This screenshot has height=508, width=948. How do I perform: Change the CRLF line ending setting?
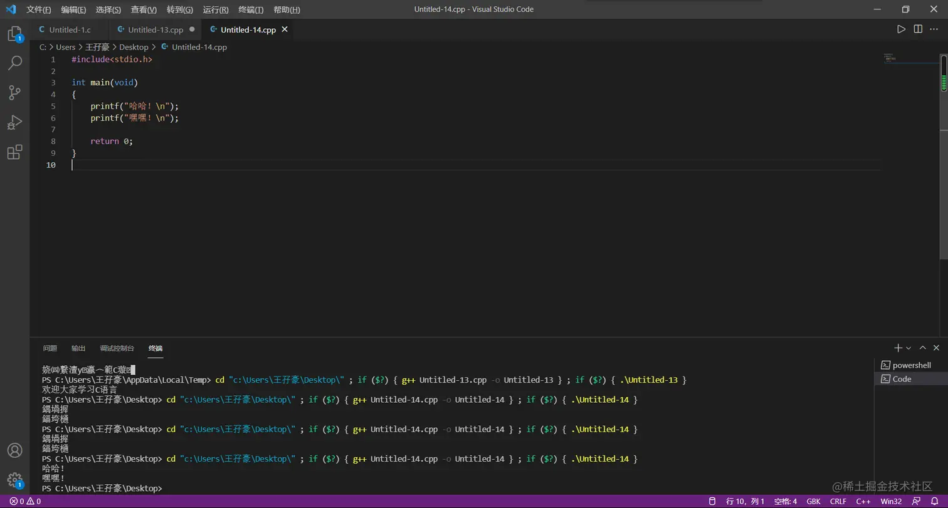point(838,501)
